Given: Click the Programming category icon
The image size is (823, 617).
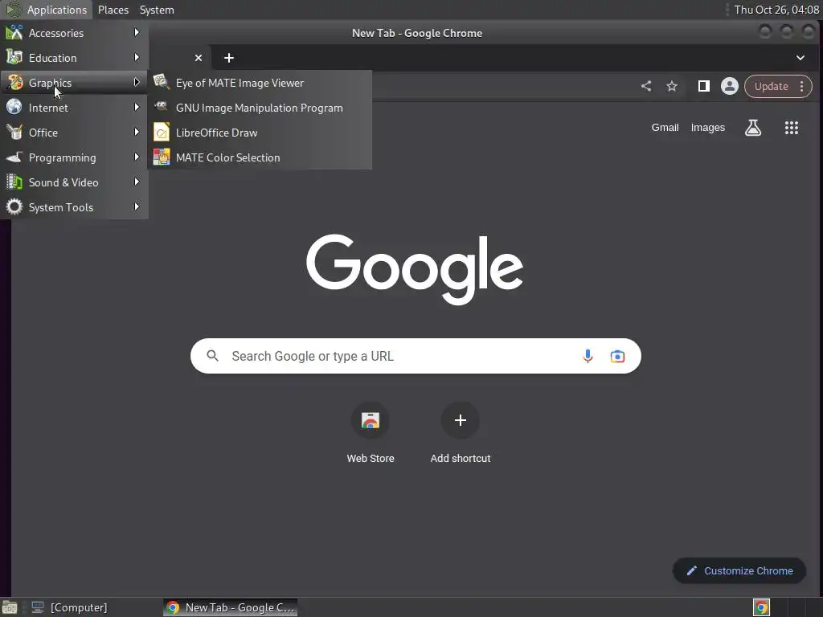Looking at the screenshot, I should 14,157.
